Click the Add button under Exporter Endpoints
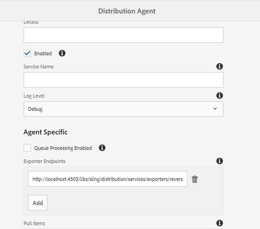 coord(38,203)
